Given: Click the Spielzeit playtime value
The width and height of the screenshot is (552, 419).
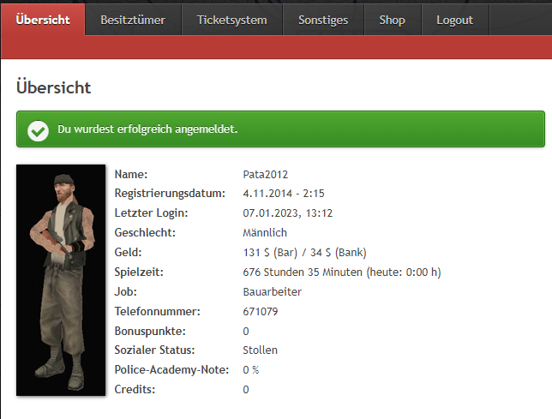Looking at the screenshot, I should tap(342, 272).
